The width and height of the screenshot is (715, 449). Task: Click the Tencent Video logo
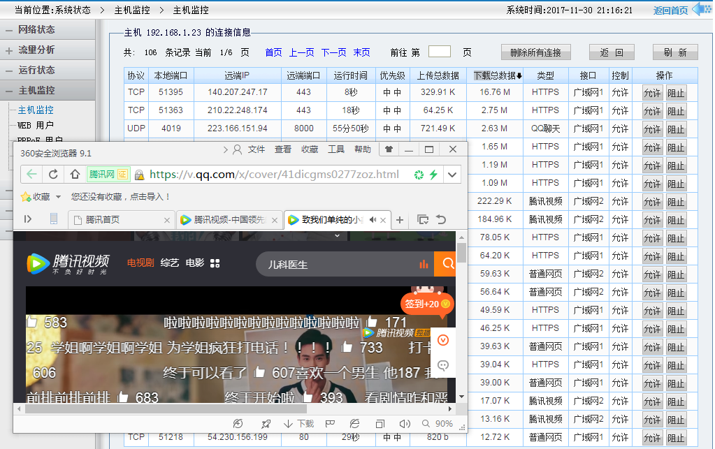(68, 264)
